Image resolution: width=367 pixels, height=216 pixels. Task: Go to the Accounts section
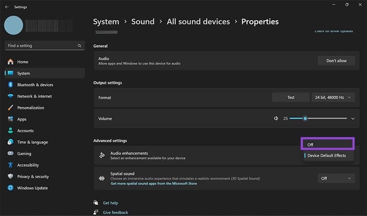pyautogui.click(x=44, y=131)
